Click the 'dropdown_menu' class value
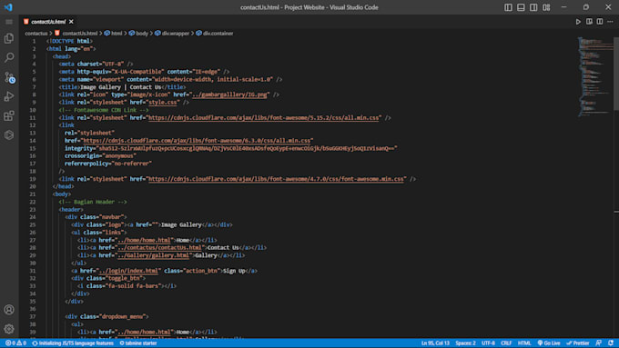This screenshot has width=619, height=348. 123,316
